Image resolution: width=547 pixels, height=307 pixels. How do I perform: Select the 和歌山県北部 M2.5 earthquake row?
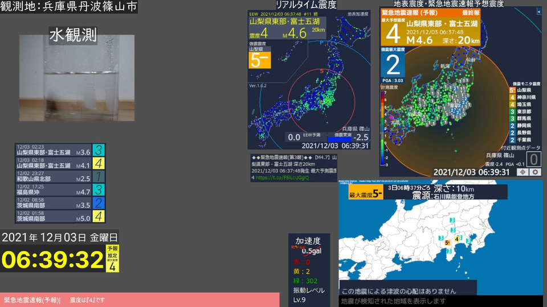pyautogui.click(x=60, y=176)
